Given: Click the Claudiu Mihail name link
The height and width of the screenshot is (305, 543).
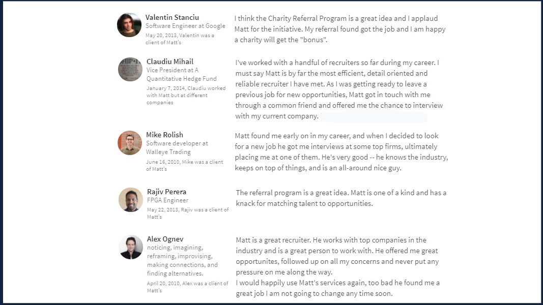Looking at the screenshot, I should point(169,62).
